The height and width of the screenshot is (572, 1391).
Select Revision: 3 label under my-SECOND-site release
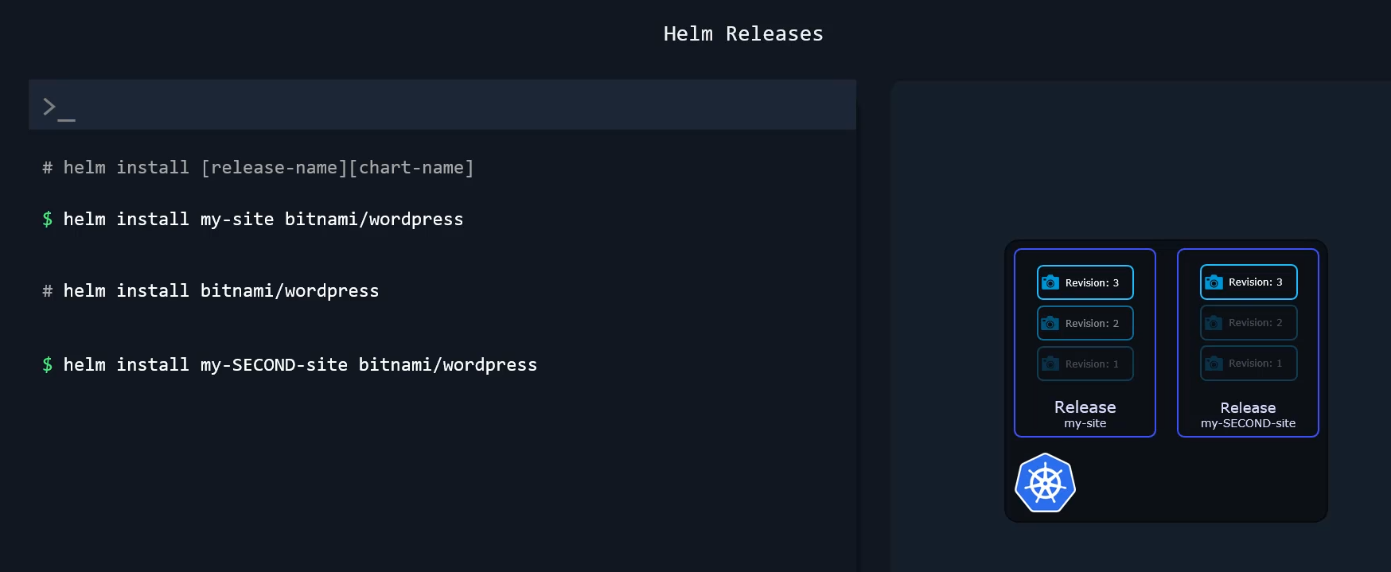click(x=1255, y=282)
